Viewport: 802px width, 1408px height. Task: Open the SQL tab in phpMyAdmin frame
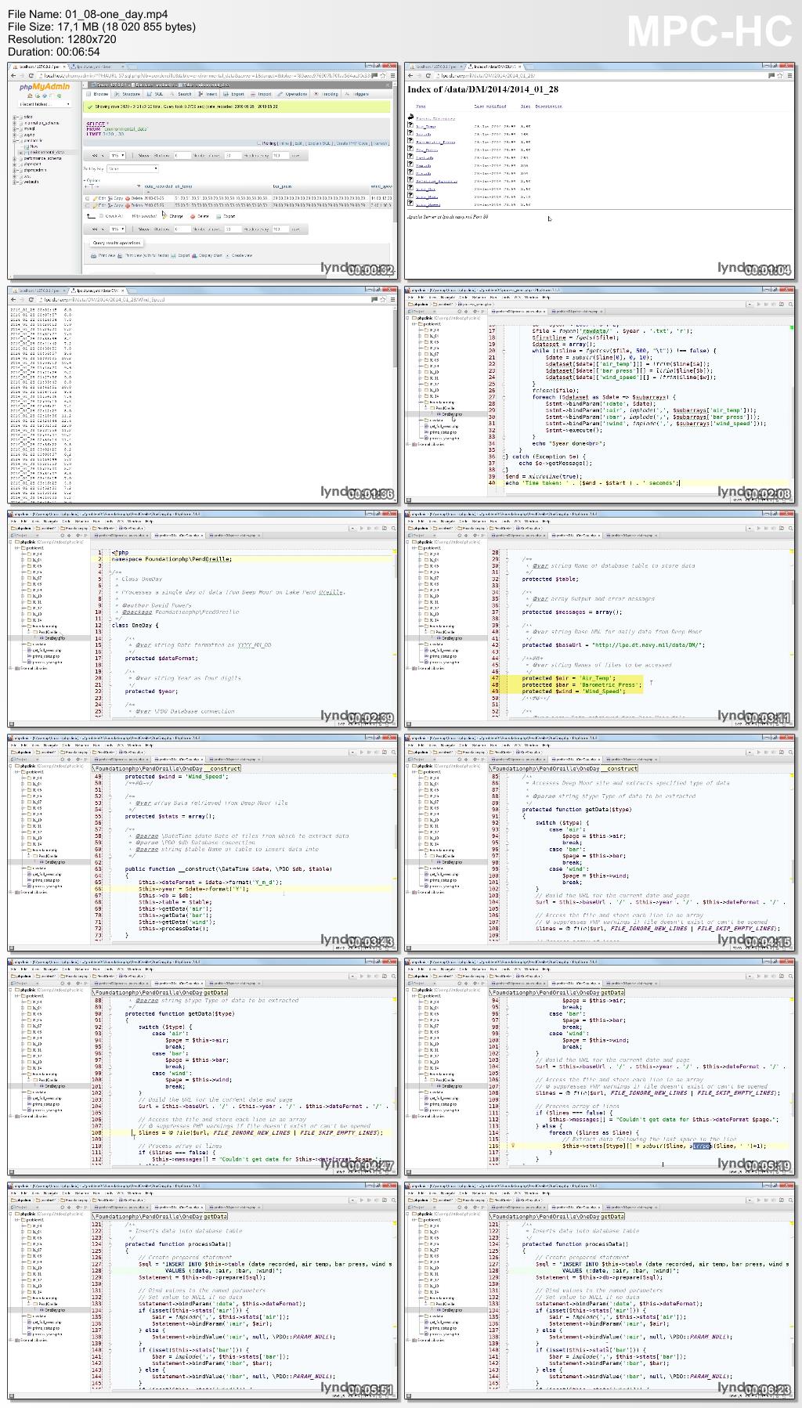154,94
